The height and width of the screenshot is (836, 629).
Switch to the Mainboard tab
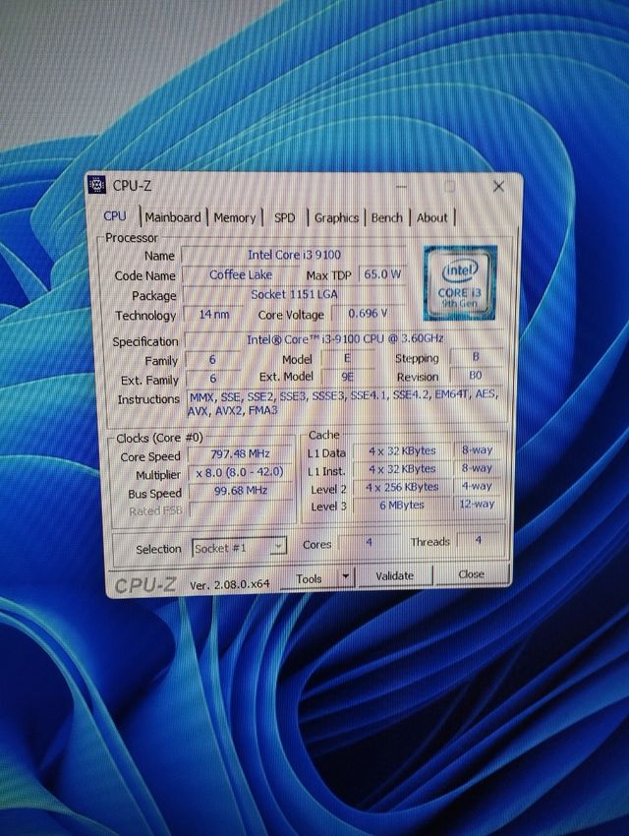click(173, 217)
